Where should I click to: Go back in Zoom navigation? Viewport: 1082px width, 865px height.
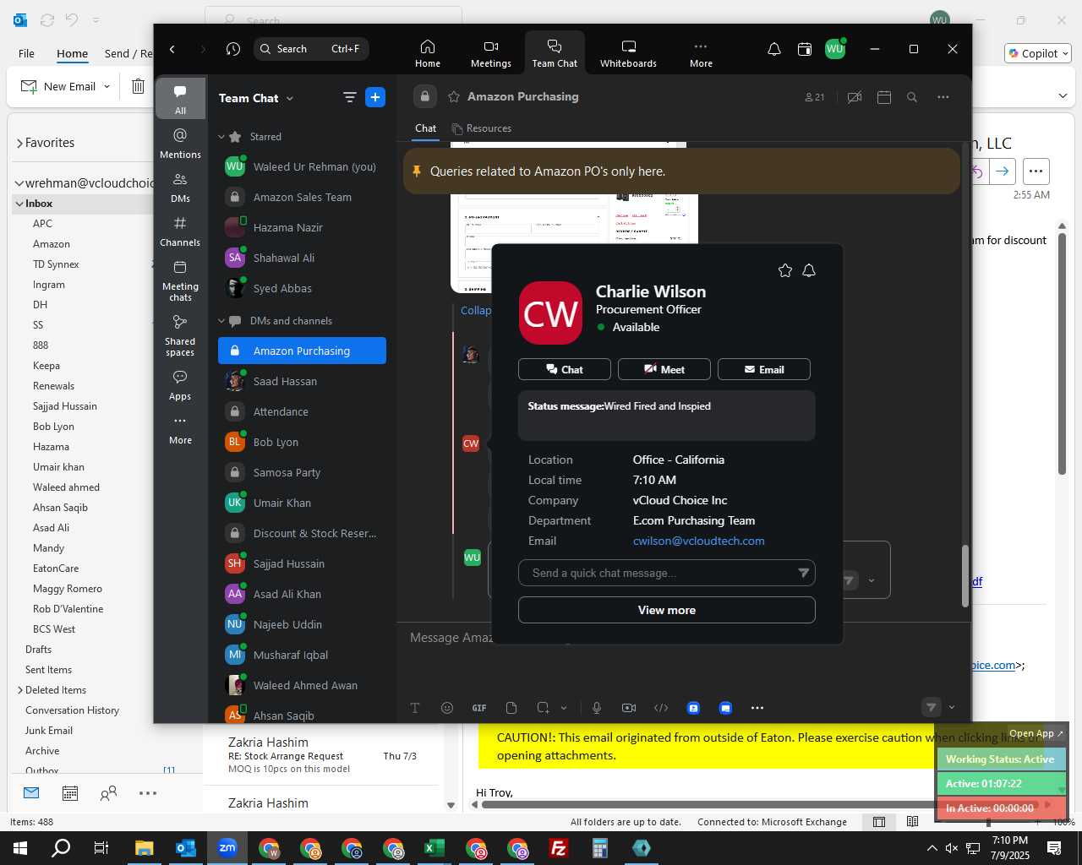[x=172, y=49]
